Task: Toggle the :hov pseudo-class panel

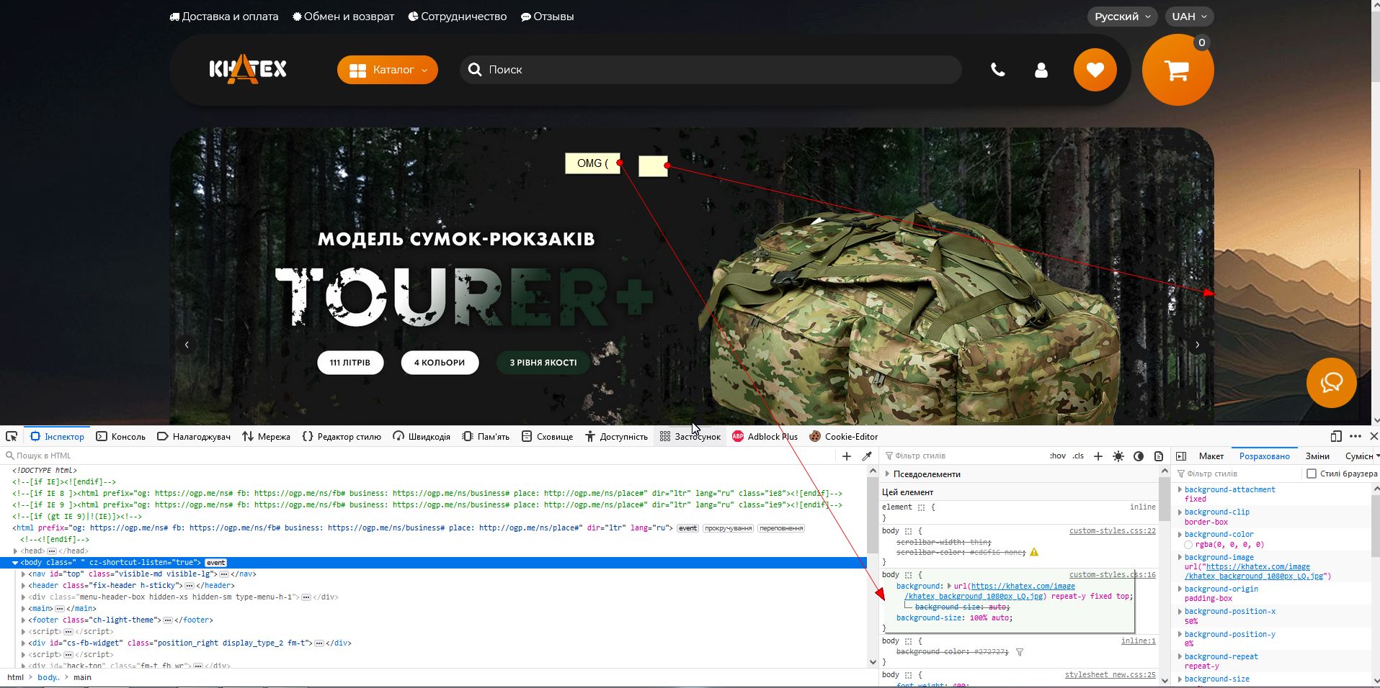Action: click(1058, 456)
